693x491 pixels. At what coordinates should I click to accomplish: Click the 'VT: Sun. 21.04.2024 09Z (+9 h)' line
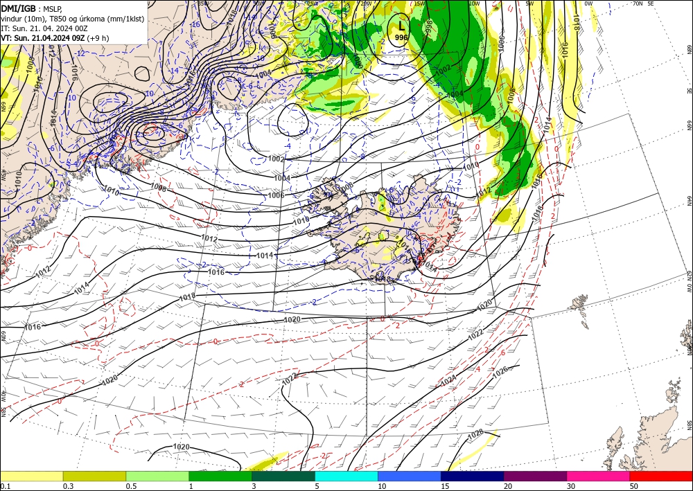tap(55, 38)
